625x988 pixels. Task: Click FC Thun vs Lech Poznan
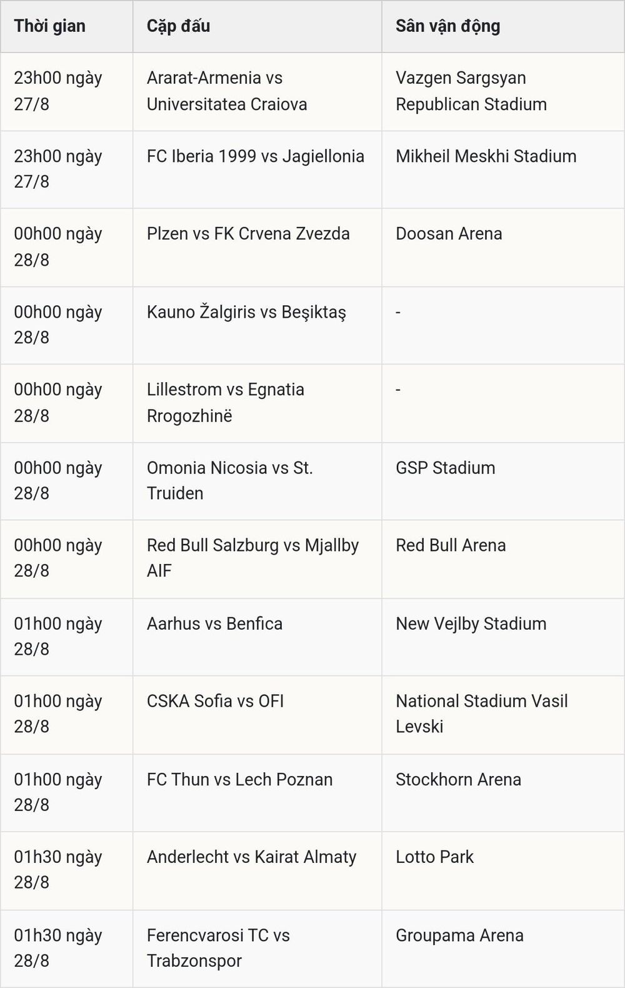point(240,779)
